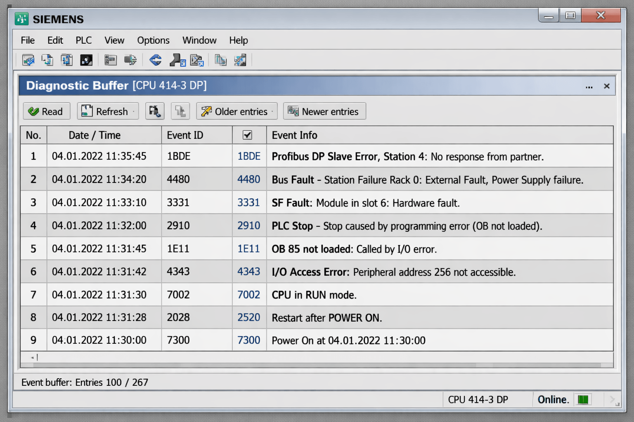Image resolution: width=634 pixels, height=422 pixels.
Task: Open the PLC menu
Action: (83, 40)
